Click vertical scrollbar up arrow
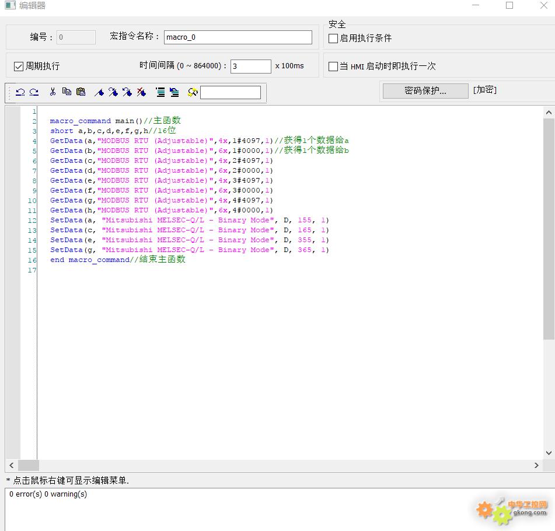Viewport: 555px width, 531px height. point(549,113)
